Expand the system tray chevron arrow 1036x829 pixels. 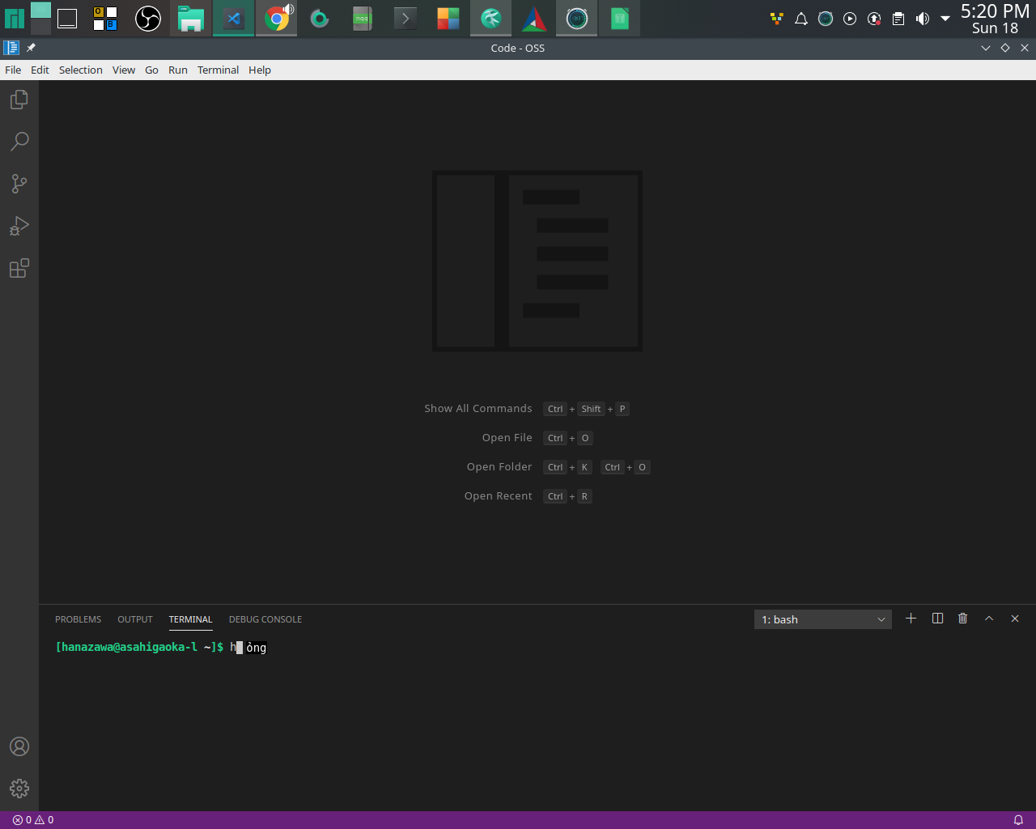[x=945, y=18]
